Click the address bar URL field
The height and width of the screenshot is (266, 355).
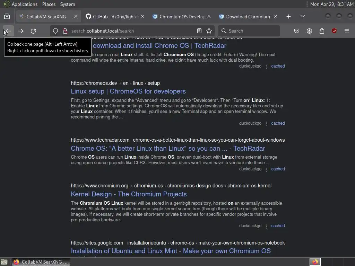coord(131,31)
